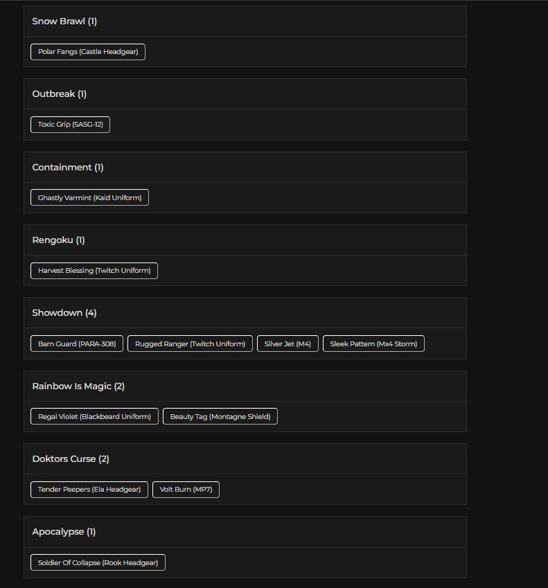Collapse the Snow Brawl (1) section header
The height and width of the screenshot is (588, 548).
(x=245, y=21)
